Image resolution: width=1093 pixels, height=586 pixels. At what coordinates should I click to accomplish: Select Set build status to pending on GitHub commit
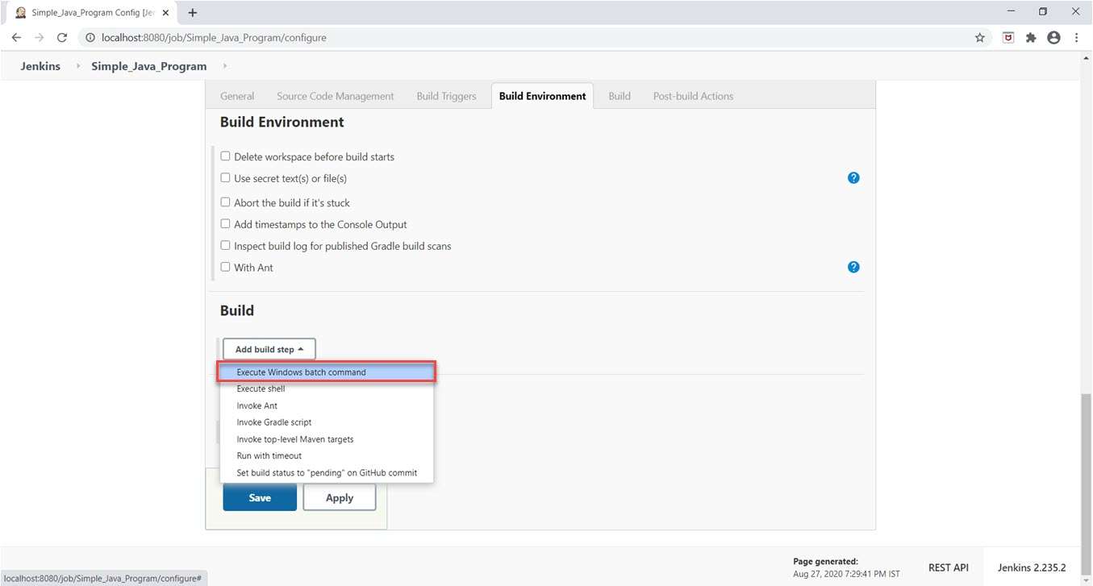click(x=326, y=472)
